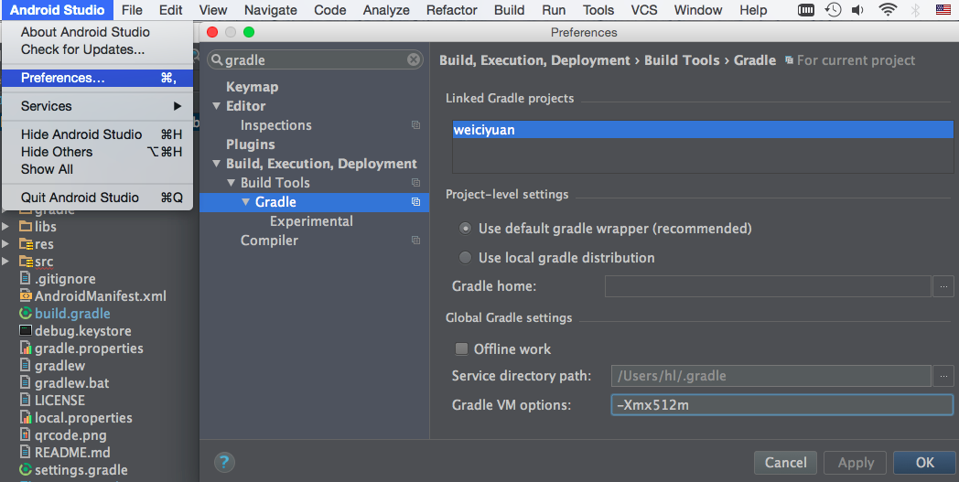Click the local.properties file icon
This screenshot has height=482, width=959.
click(x=26, y=418)
